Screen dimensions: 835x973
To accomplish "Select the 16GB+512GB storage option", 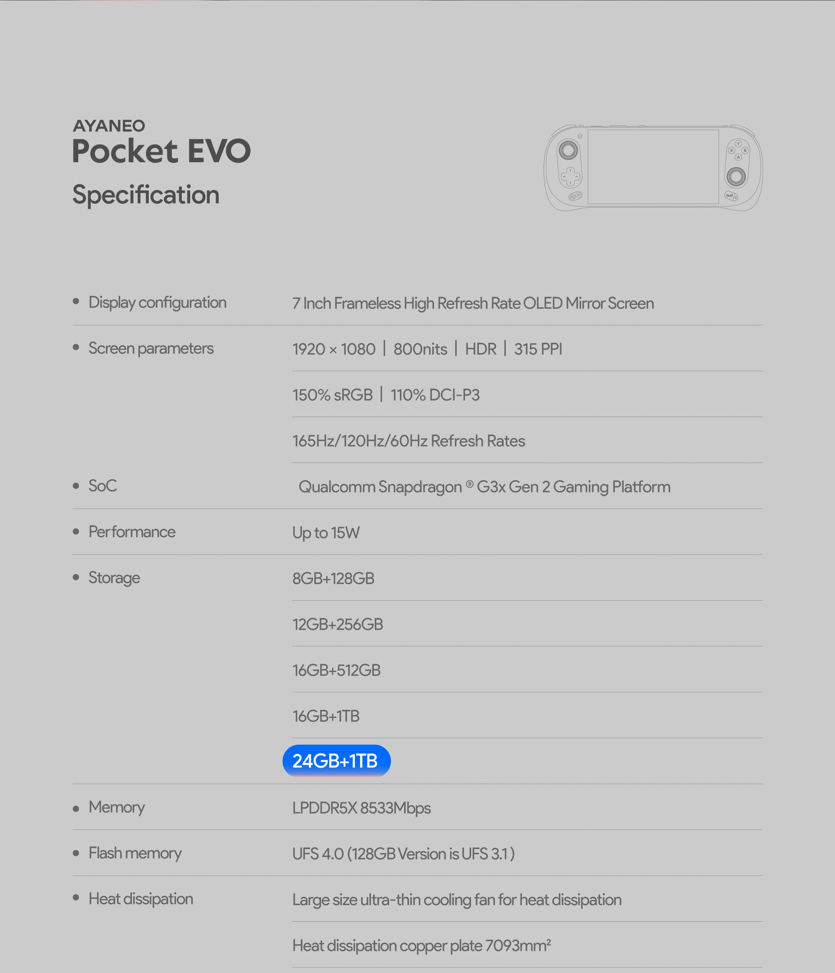I will click(x=336, y=670).
